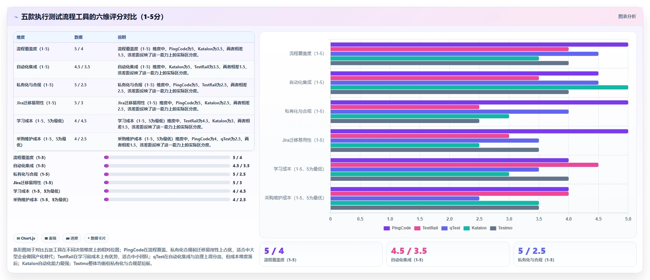Screen dimensions: 650x280
Task: Select the 表格 tag chip
Action: [x=50, y=238]
